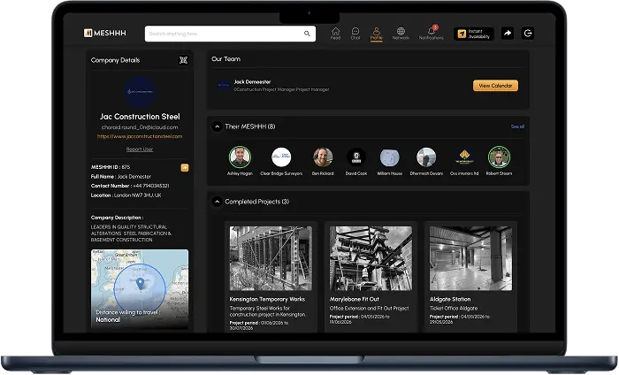The height and width of the screenshot is (375, 619).
Task: Click the blue map pin marker
Action: point(140,283)
